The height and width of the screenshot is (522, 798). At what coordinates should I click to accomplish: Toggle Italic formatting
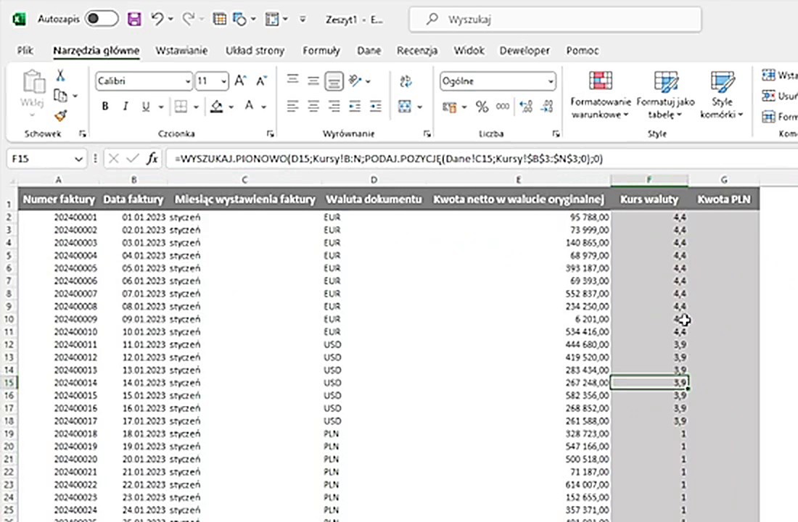pos(126,107)
